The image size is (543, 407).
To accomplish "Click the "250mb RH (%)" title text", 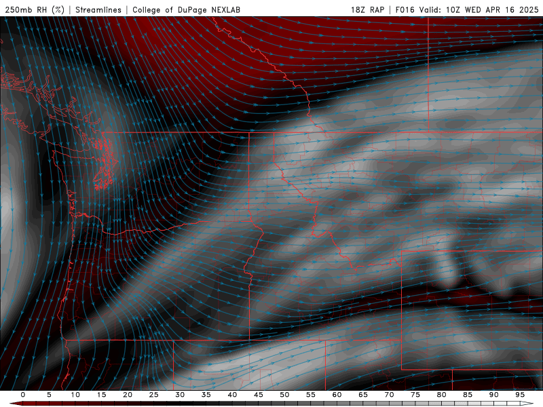I will coord(35,9).
